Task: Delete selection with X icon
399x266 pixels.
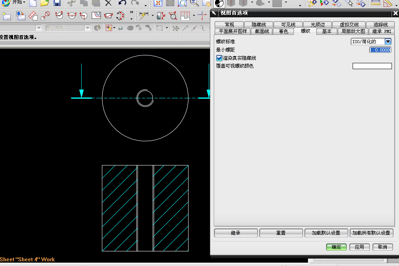Action: point(108,3)
